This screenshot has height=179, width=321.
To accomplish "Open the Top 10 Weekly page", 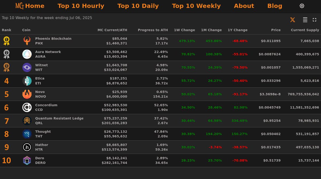I will pos(196,6).
